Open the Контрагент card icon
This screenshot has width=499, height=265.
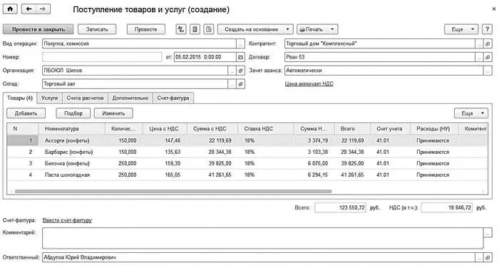(x=488, y=44)
